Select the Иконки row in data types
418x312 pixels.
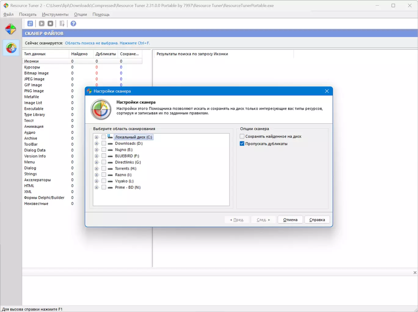point(82,61)
